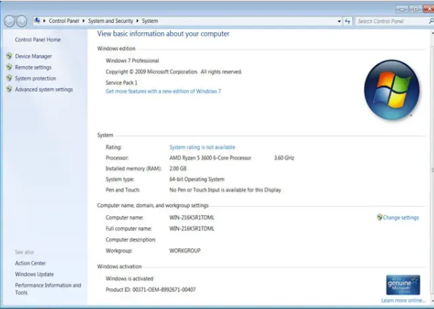Viewport: 434px width, 309px height.
Task: Click the Windows 7 Professional edition text
Action: pyautogui.click(x=132, y=61)
